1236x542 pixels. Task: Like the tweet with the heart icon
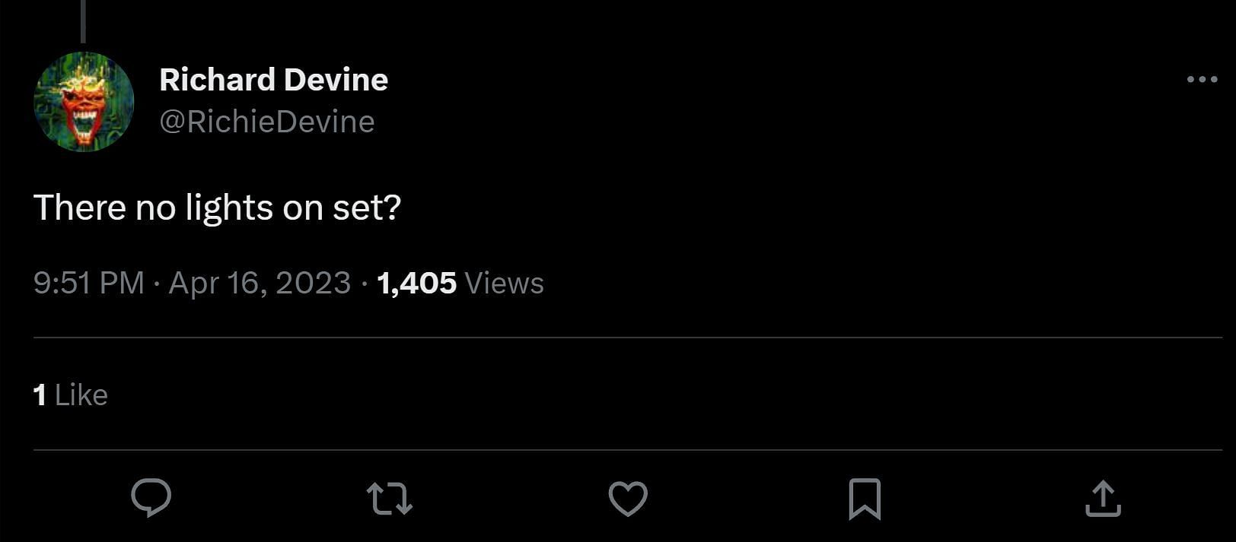point(628,499)
